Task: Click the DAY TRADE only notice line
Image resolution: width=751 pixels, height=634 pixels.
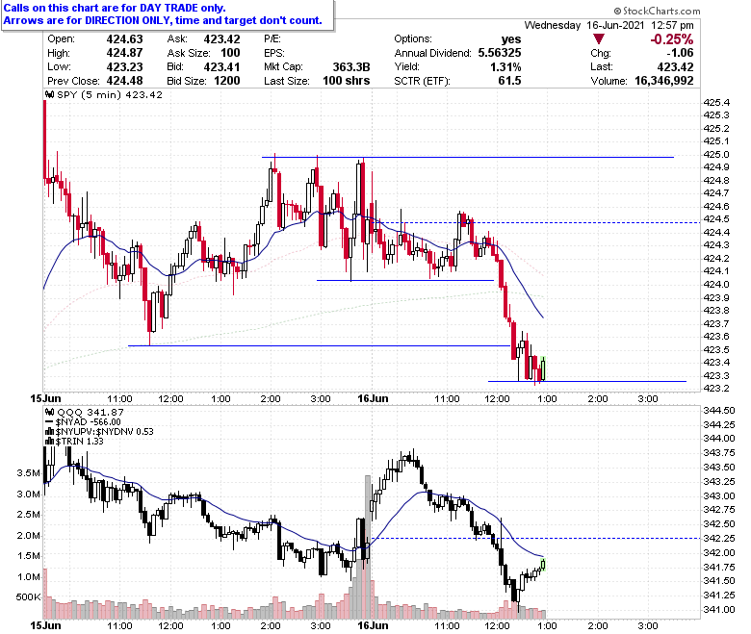Action: click(x=115, y=8)
